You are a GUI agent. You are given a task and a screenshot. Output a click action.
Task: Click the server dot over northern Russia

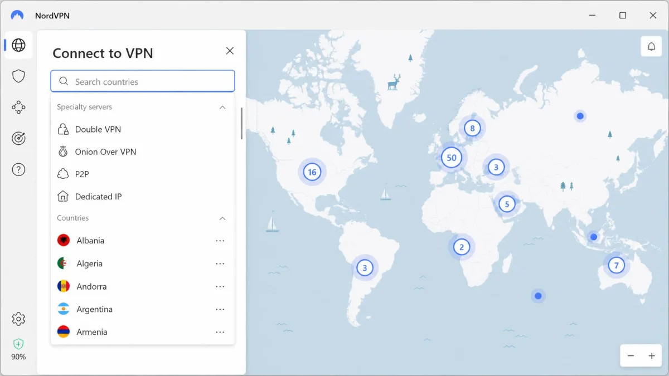pyautogui.click(x=580, y=116)
